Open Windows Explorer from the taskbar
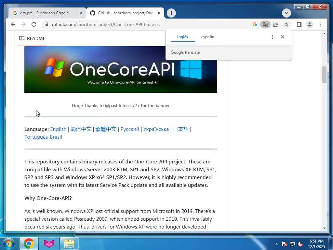The width and height of the screenshot is (333, 250). 69,243
